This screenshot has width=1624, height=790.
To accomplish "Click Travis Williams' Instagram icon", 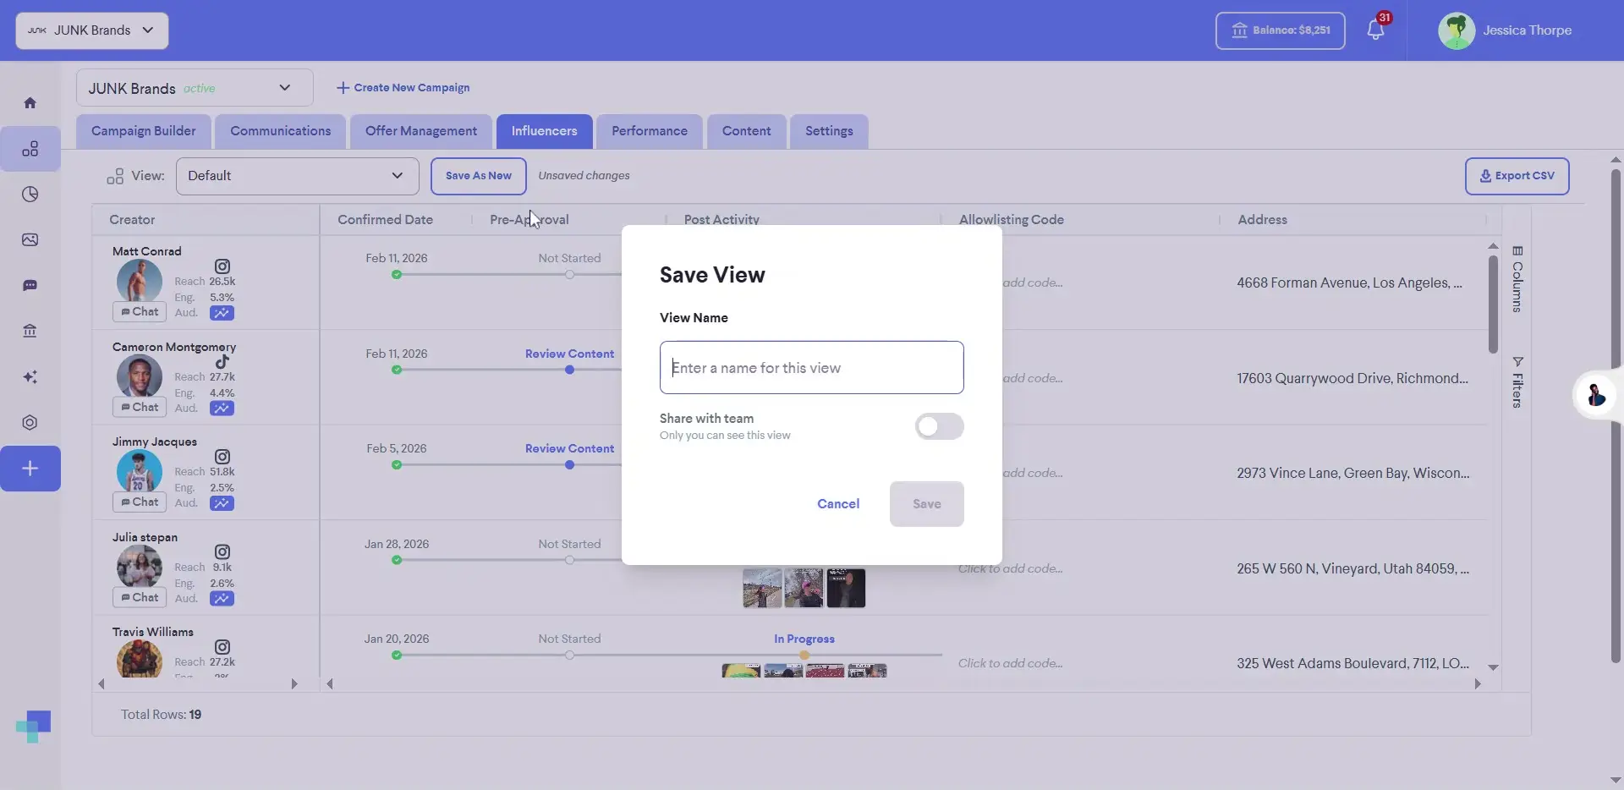I will click(x=222, y=647).
